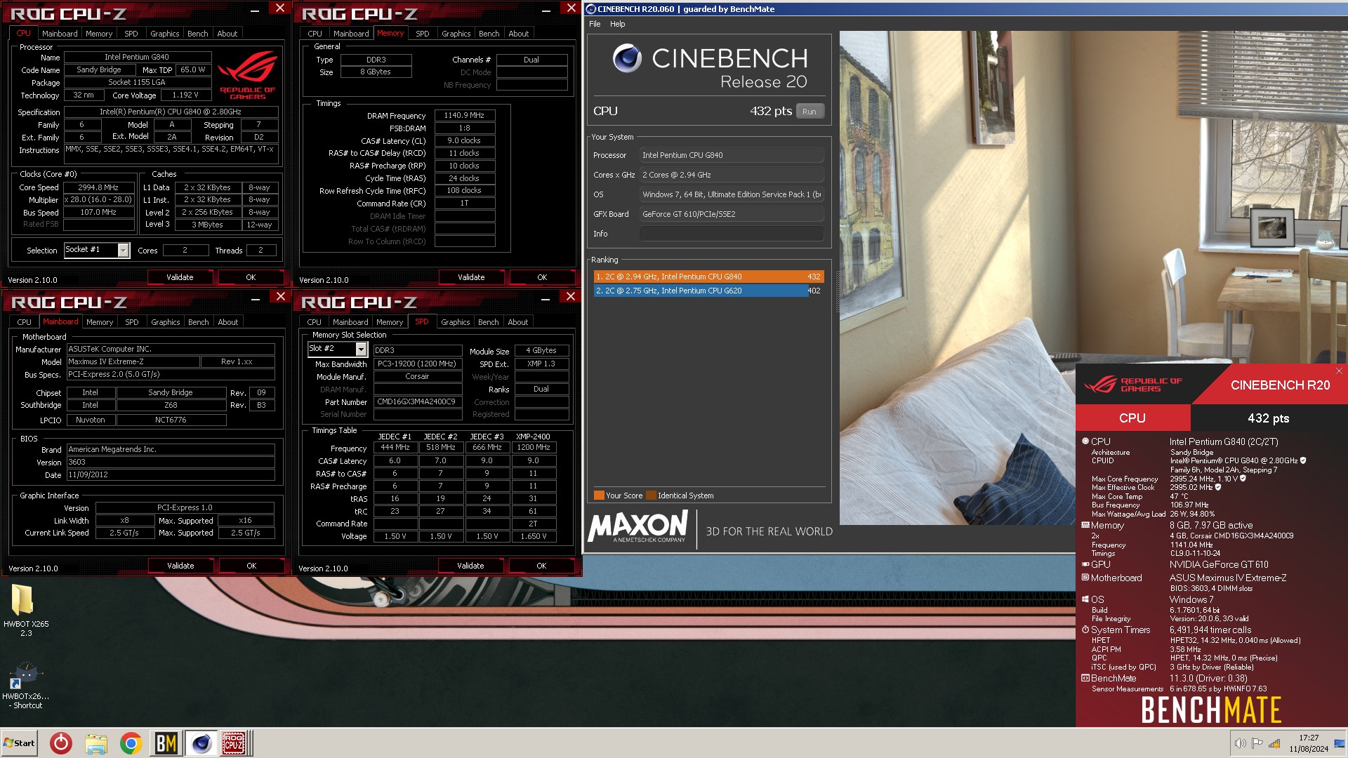Open the Help menu in Cinebench

click(617, 24)
